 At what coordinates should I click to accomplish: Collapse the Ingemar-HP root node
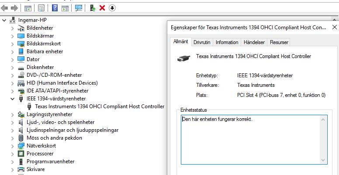coord(4,21)
